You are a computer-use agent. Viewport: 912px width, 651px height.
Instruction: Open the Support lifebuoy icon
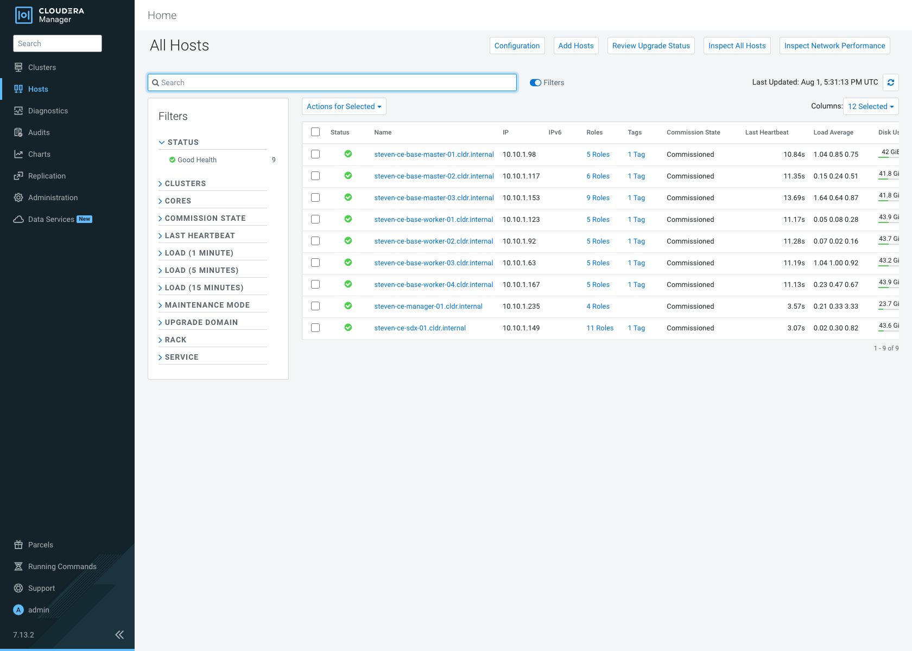tap(18, 588)
